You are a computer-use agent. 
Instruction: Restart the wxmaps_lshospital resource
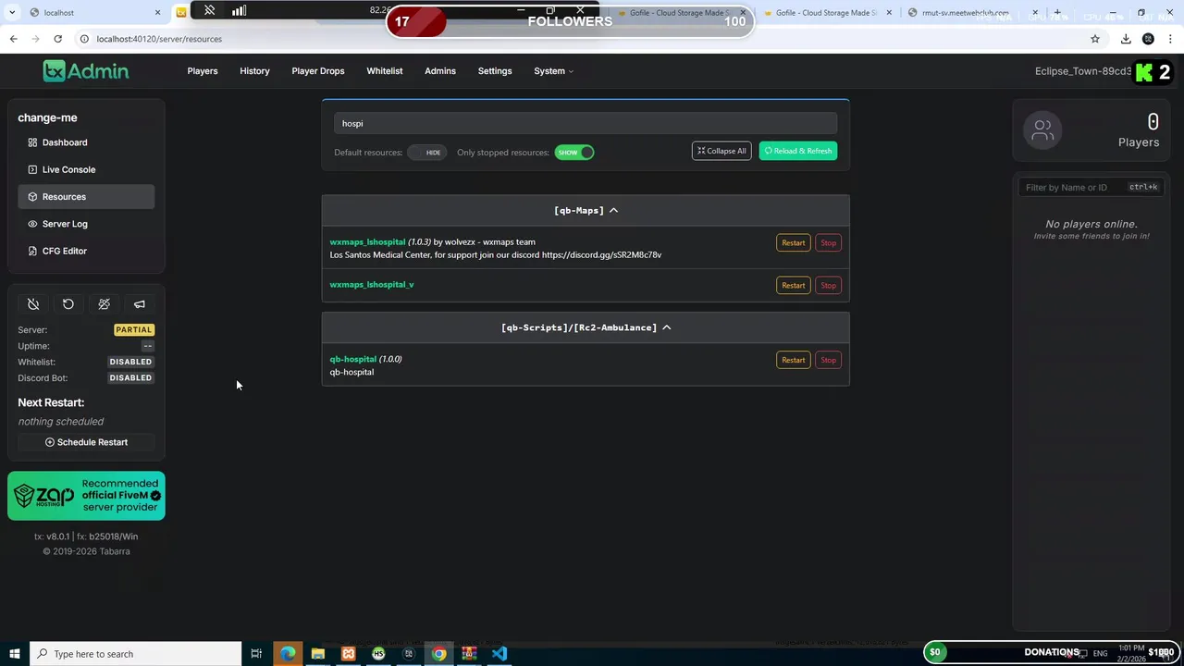(793, 242)
